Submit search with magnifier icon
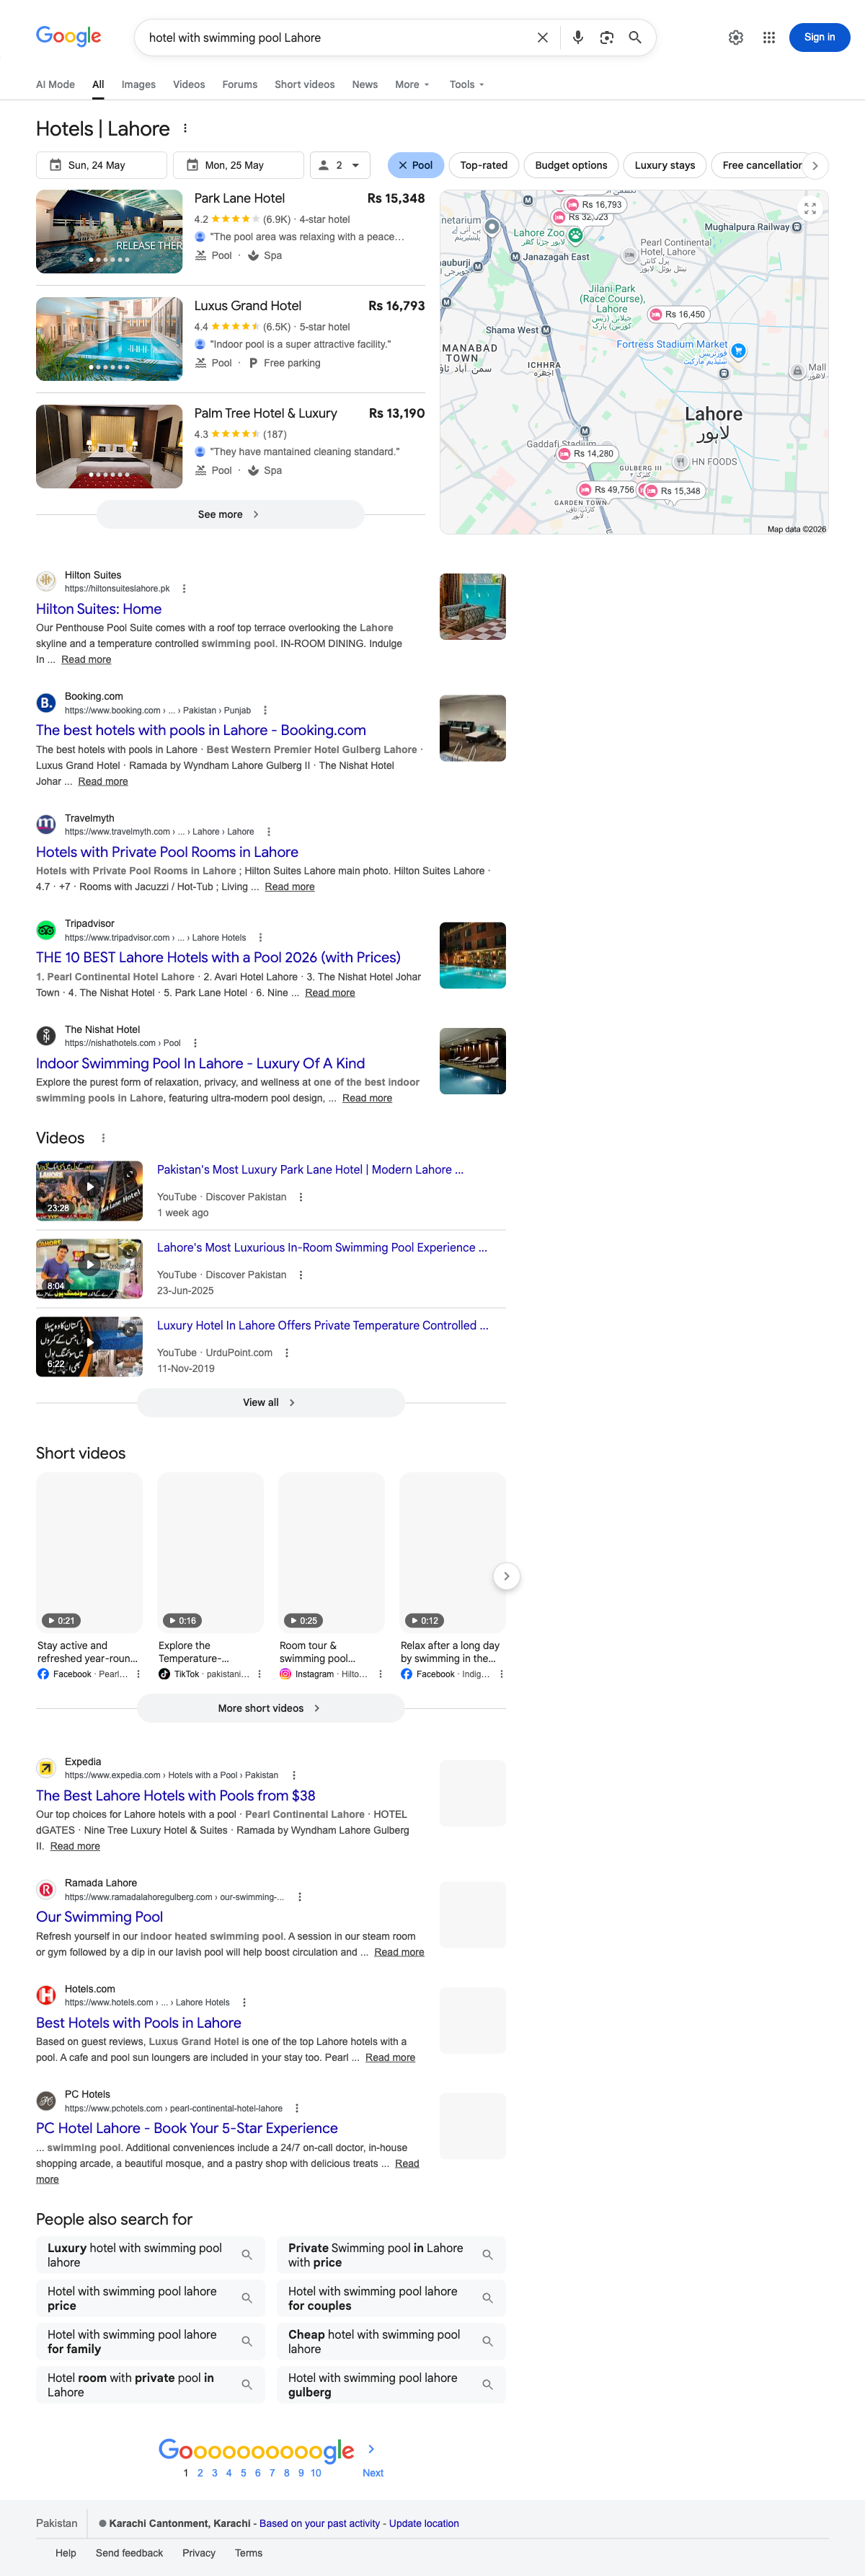 pyautogui.click(x=634, y=38)
